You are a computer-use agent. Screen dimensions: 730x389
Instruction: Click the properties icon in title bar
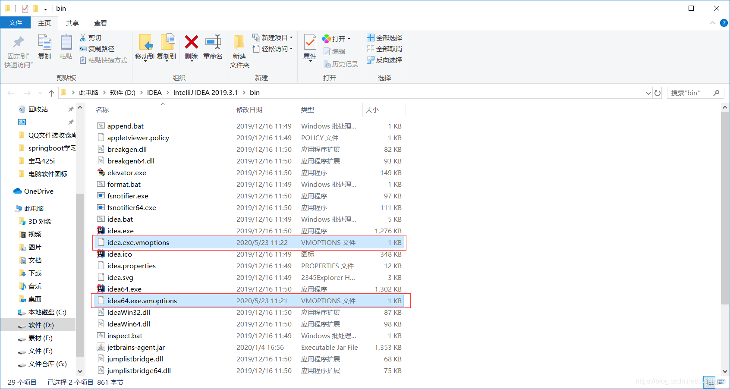25,9
